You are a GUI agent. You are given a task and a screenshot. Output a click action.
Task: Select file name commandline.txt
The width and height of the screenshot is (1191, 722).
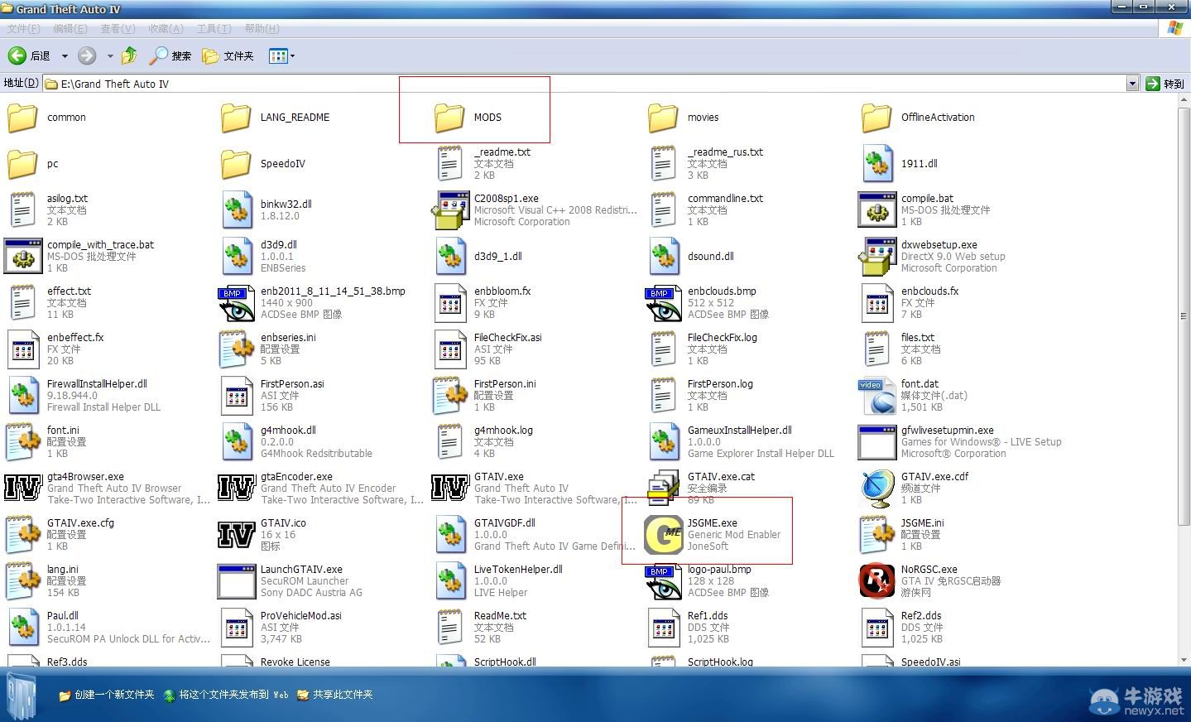click(x=725, y=199)
